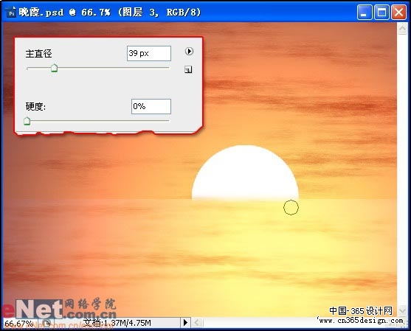411x331 pixels.
Task: Click on the white sun in canvas
Action: point(245,173)
